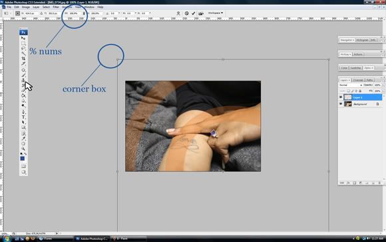This screenshot has width=386, height=242.
Task: Select the Path Selection tool
Action: (x=23, y=123)
